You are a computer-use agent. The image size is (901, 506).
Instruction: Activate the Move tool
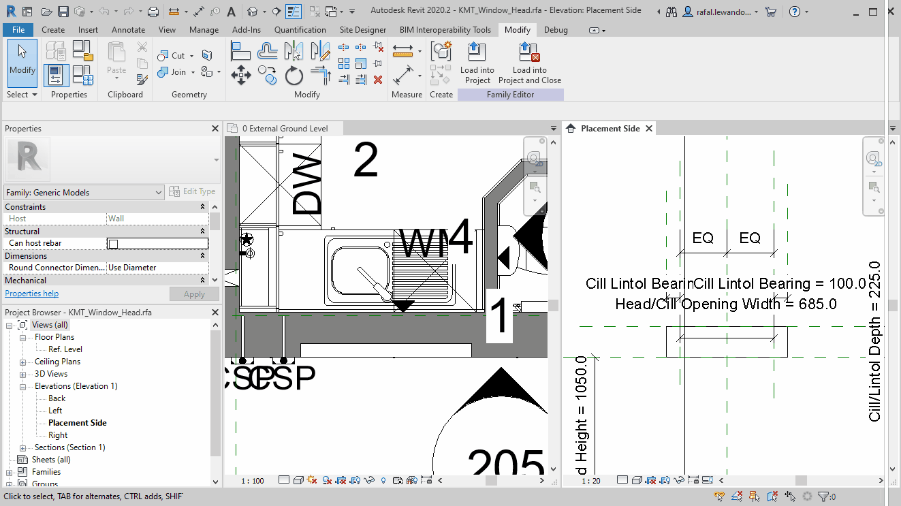(x=241, y=74)
